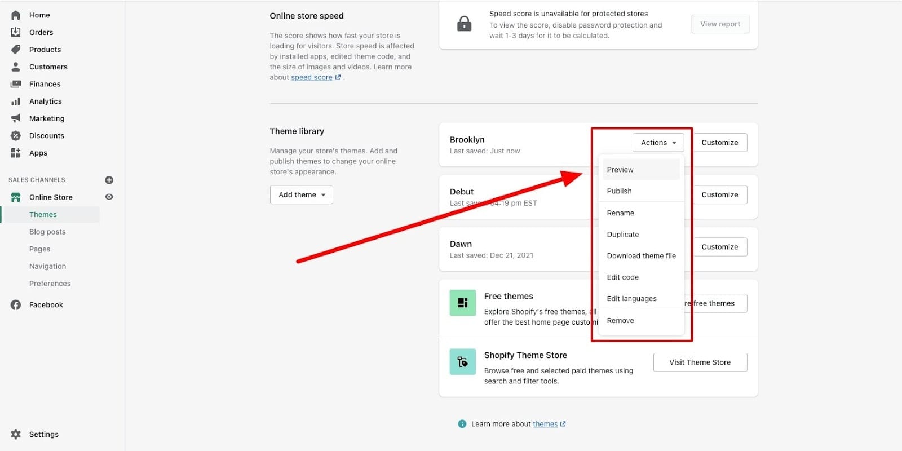
Task: Go to Discounts page
Action: point(47,136)
